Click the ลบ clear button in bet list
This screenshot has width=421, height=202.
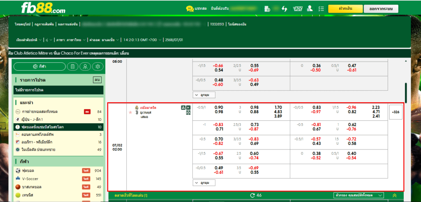(x=97, y=80)
